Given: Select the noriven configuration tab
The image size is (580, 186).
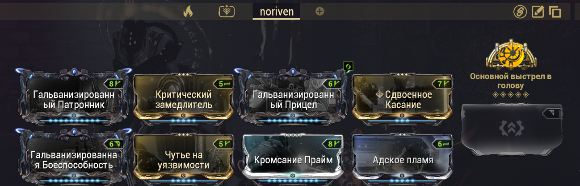Looking at the screenshot, I should coord(276,11).
